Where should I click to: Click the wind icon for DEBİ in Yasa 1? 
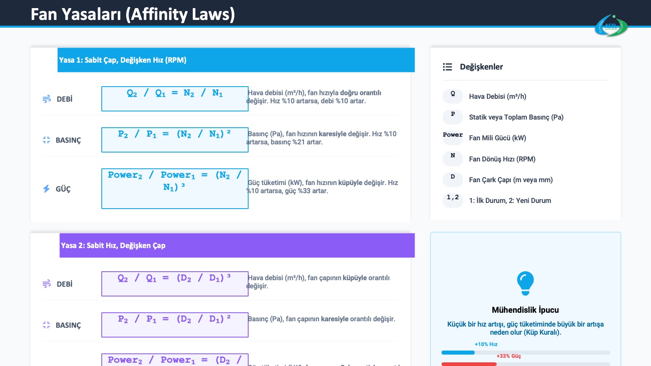pos(47,99)
